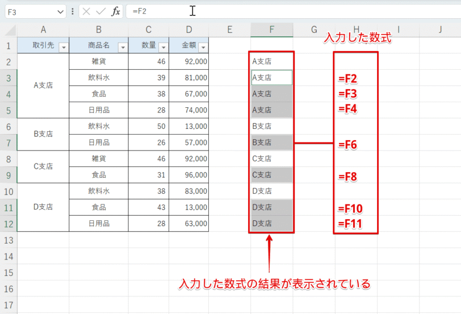Click cell 飲料水 in row 6
The height and width of the screenshot is (314, 461).
99,126
